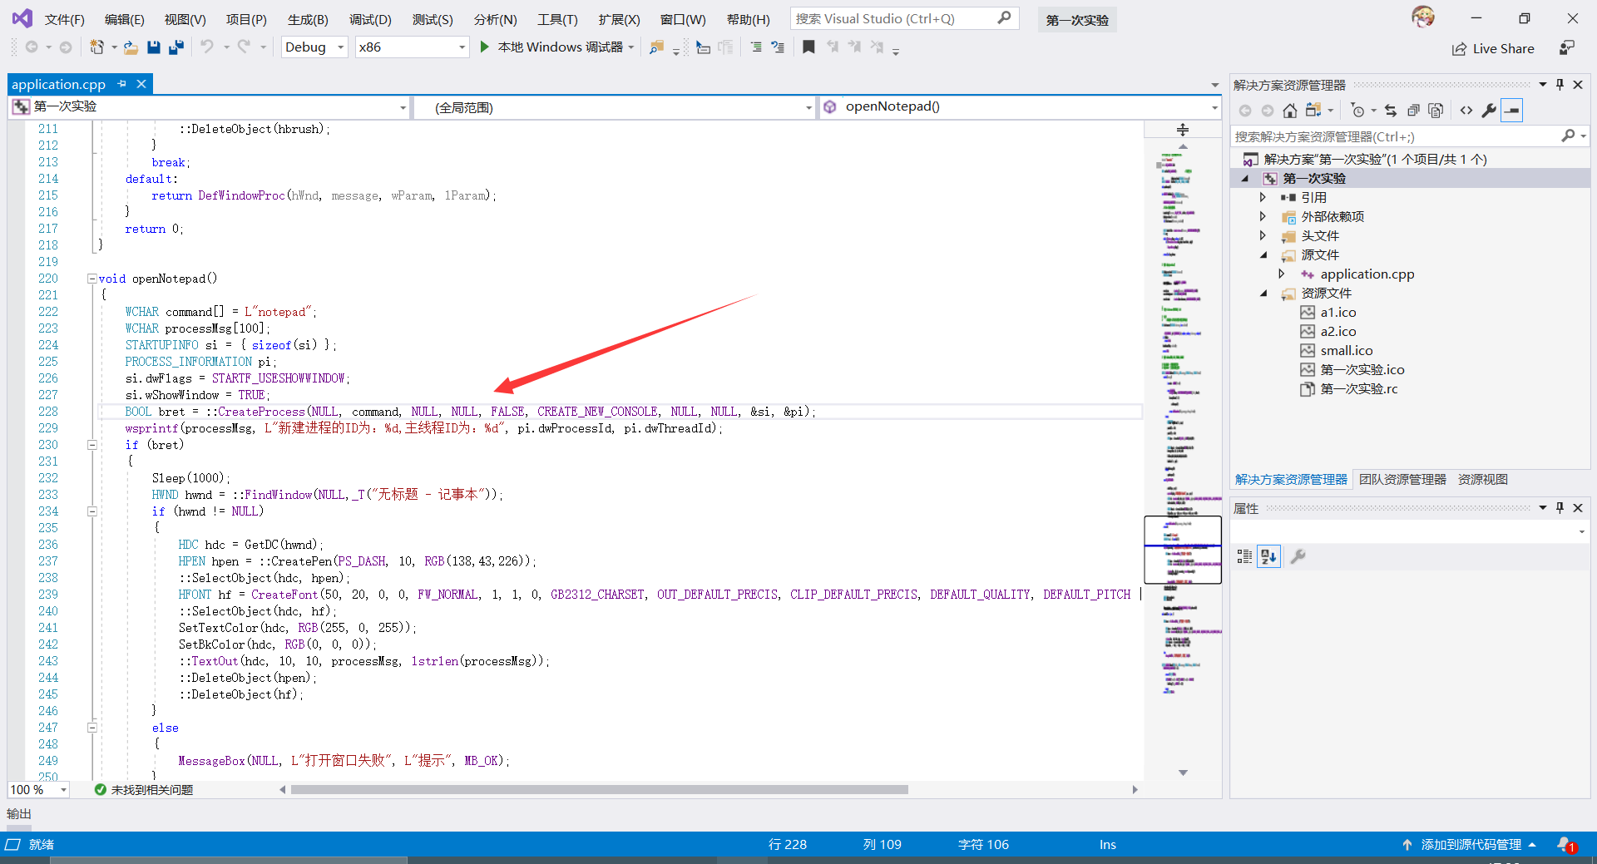
Task: Click the split editor icon above scrollbar
Action: (1183, 130)
